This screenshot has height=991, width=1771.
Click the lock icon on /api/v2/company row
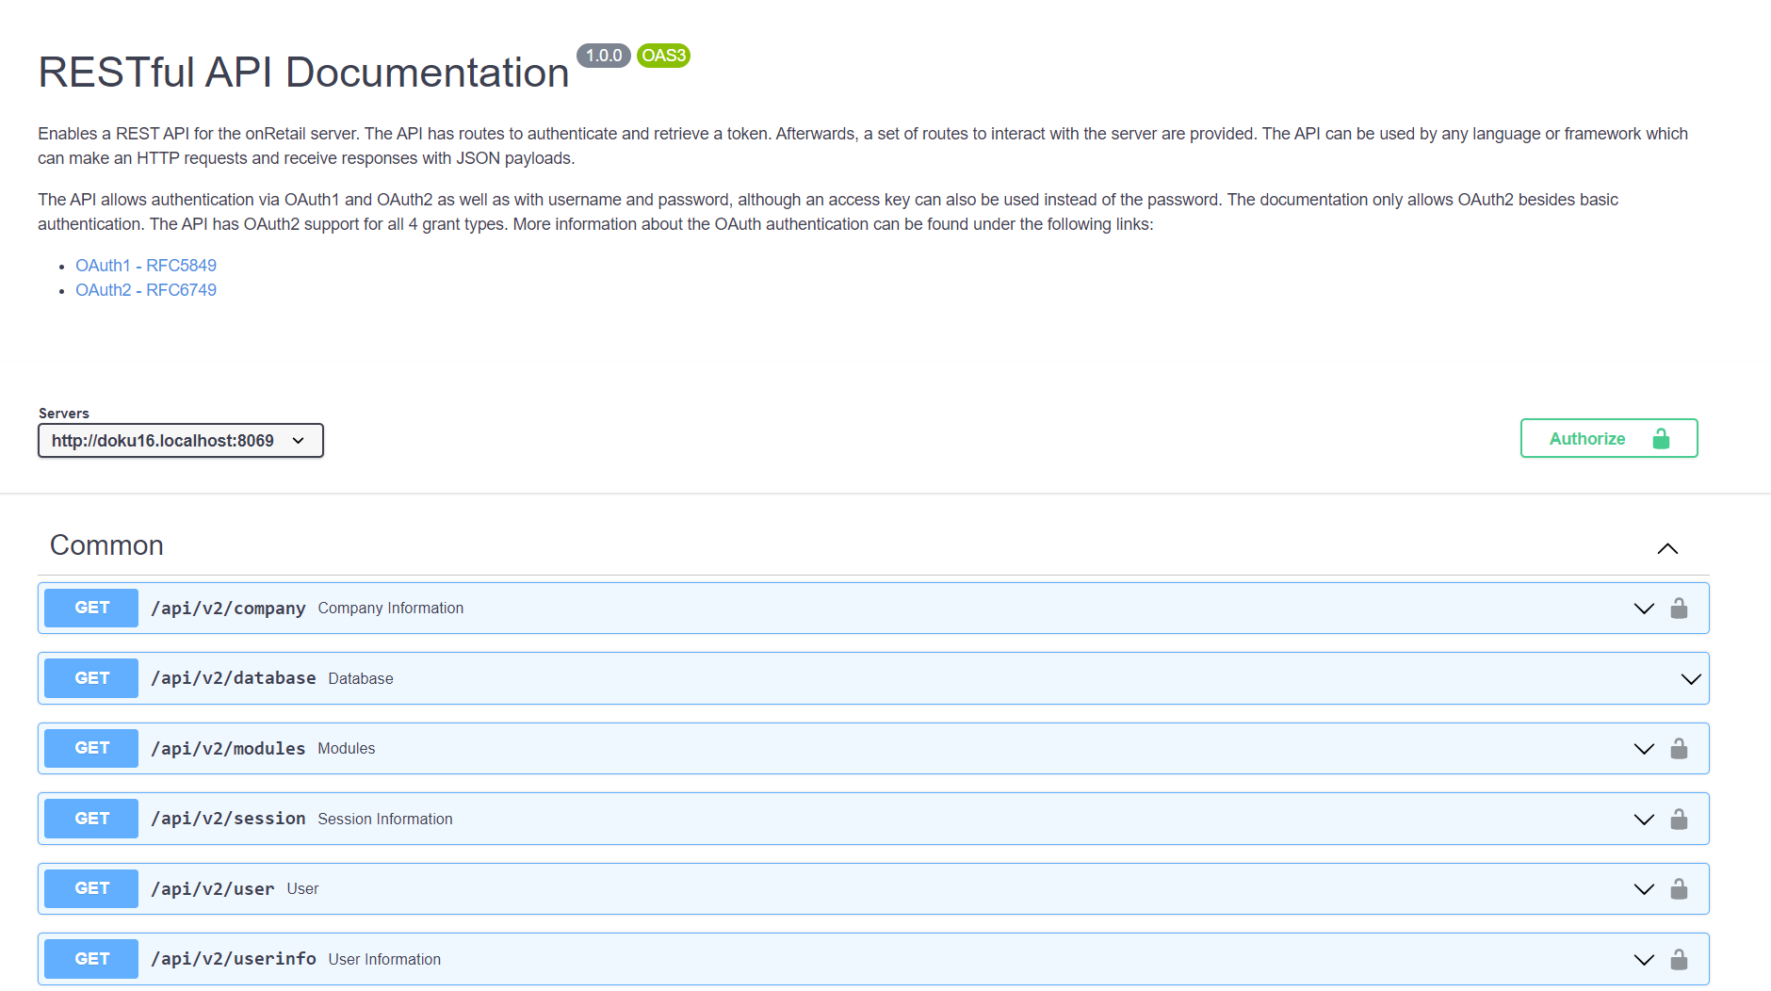click(x=1679, y=609)
